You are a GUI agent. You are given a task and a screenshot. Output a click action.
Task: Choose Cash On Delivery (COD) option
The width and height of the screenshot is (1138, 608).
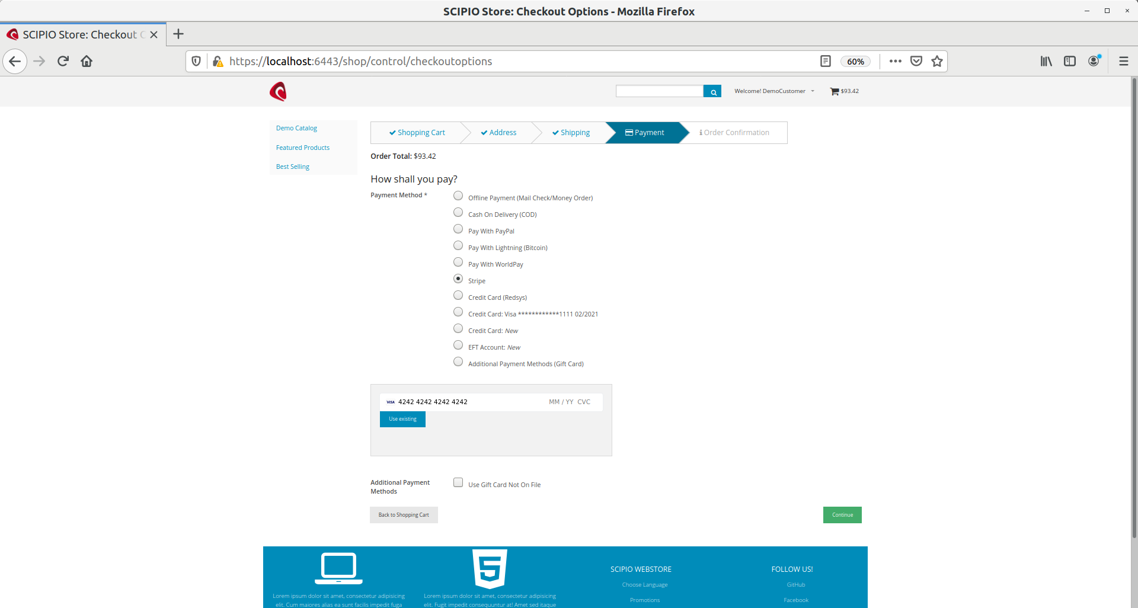click(x=458, y=213)
